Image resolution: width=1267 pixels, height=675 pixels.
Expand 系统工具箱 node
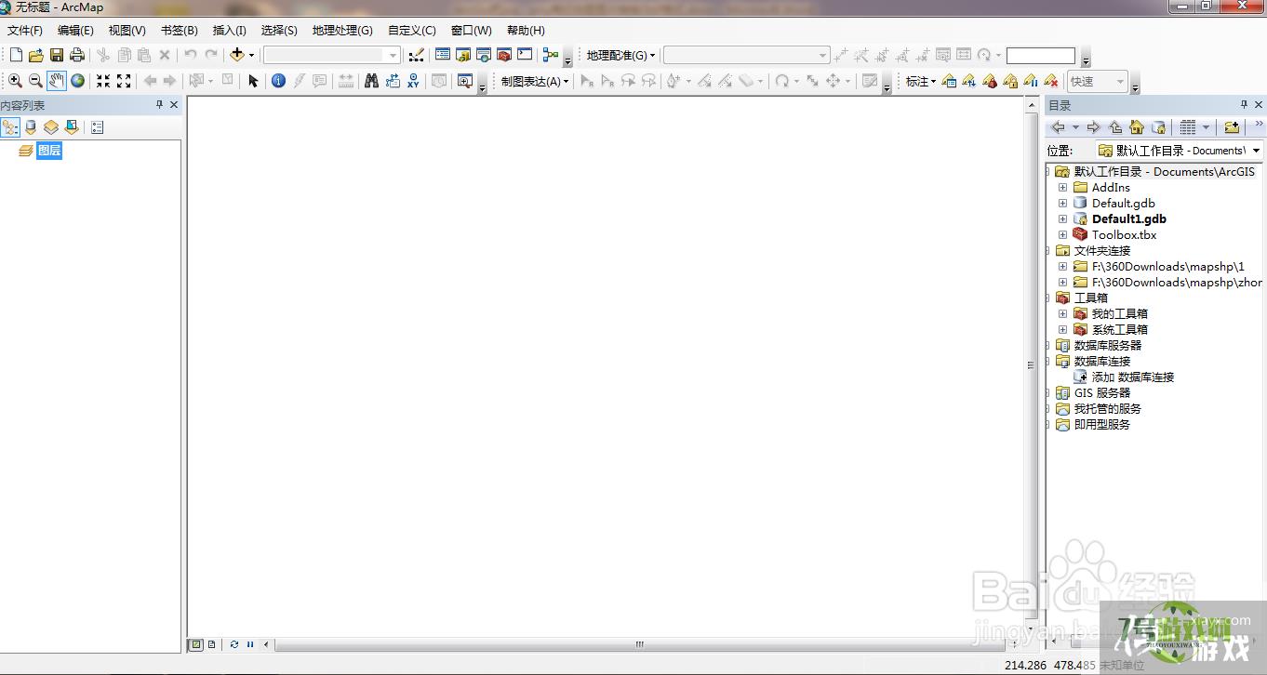(x=1062, y=330)
